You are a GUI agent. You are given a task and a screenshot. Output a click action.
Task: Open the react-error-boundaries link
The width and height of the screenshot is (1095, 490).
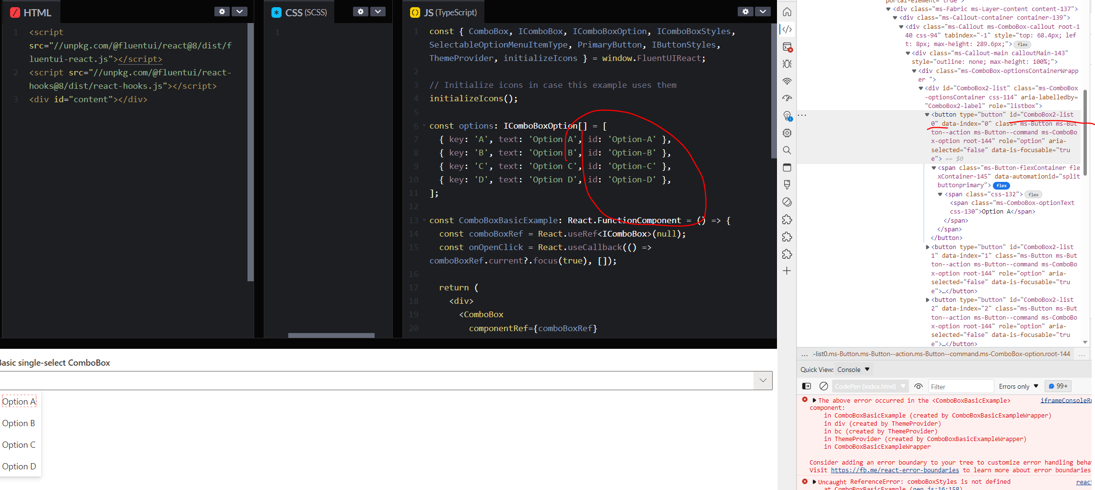[x=895, y=470]
